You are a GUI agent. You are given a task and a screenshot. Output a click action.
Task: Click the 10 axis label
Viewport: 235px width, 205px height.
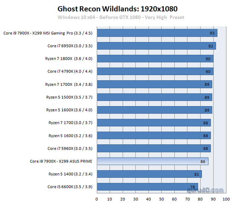[x=109, y=199]
